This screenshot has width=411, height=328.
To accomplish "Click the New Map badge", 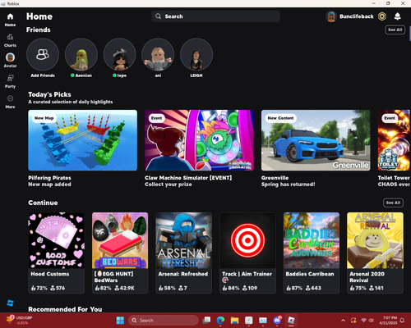I will click(x=44, y=118).
